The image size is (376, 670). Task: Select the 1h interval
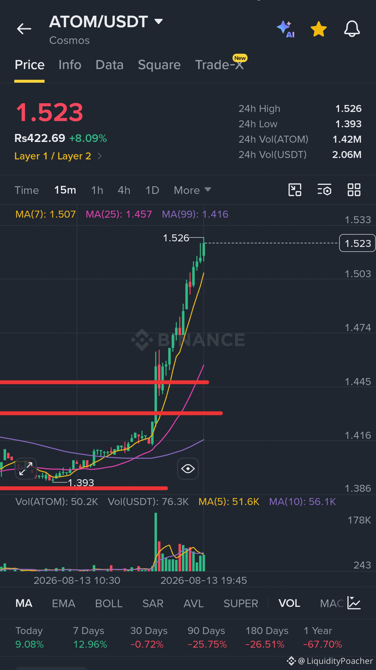pyautogui.click(x=97, y=190)
